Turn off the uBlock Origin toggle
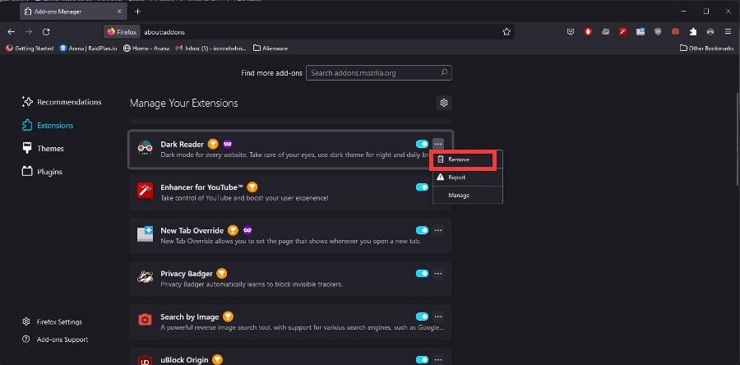Image resolution: width=740 pixels, height=365 pixels. tap(422, 360)
